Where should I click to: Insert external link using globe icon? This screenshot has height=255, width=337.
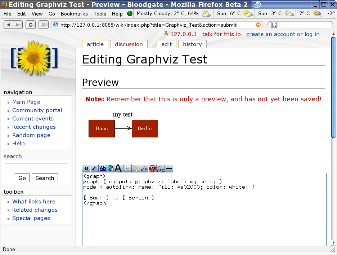tap(111, 168)
